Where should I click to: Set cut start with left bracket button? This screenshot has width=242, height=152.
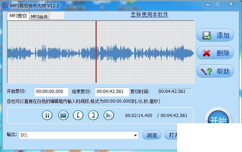point(78,115)
